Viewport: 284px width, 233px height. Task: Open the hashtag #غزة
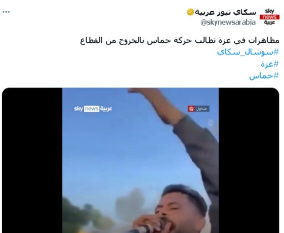click(x=269, y=64)
